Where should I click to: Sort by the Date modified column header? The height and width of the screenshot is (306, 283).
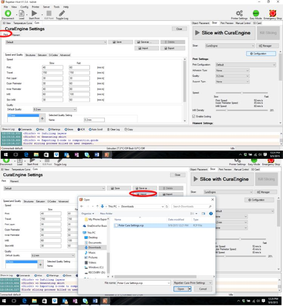[176, 220]
